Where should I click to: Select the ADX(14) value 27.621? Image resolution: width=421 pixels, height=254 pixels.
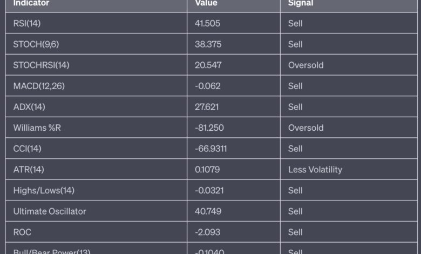coord(207,107)
